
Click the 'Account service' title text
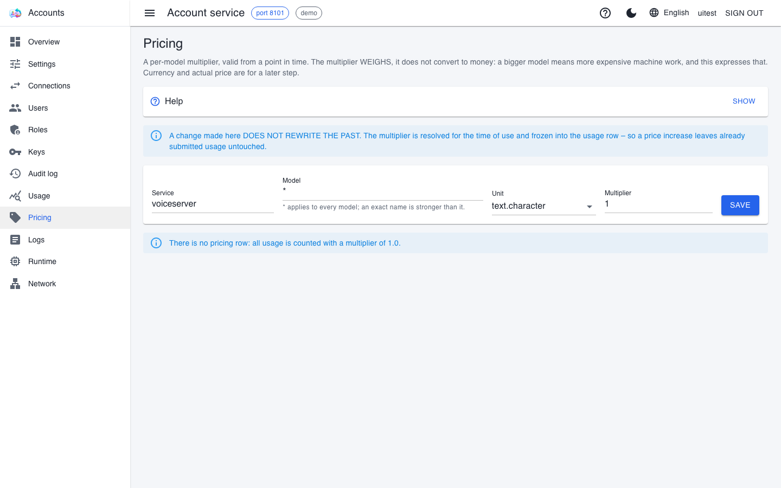tap(206, 13)
